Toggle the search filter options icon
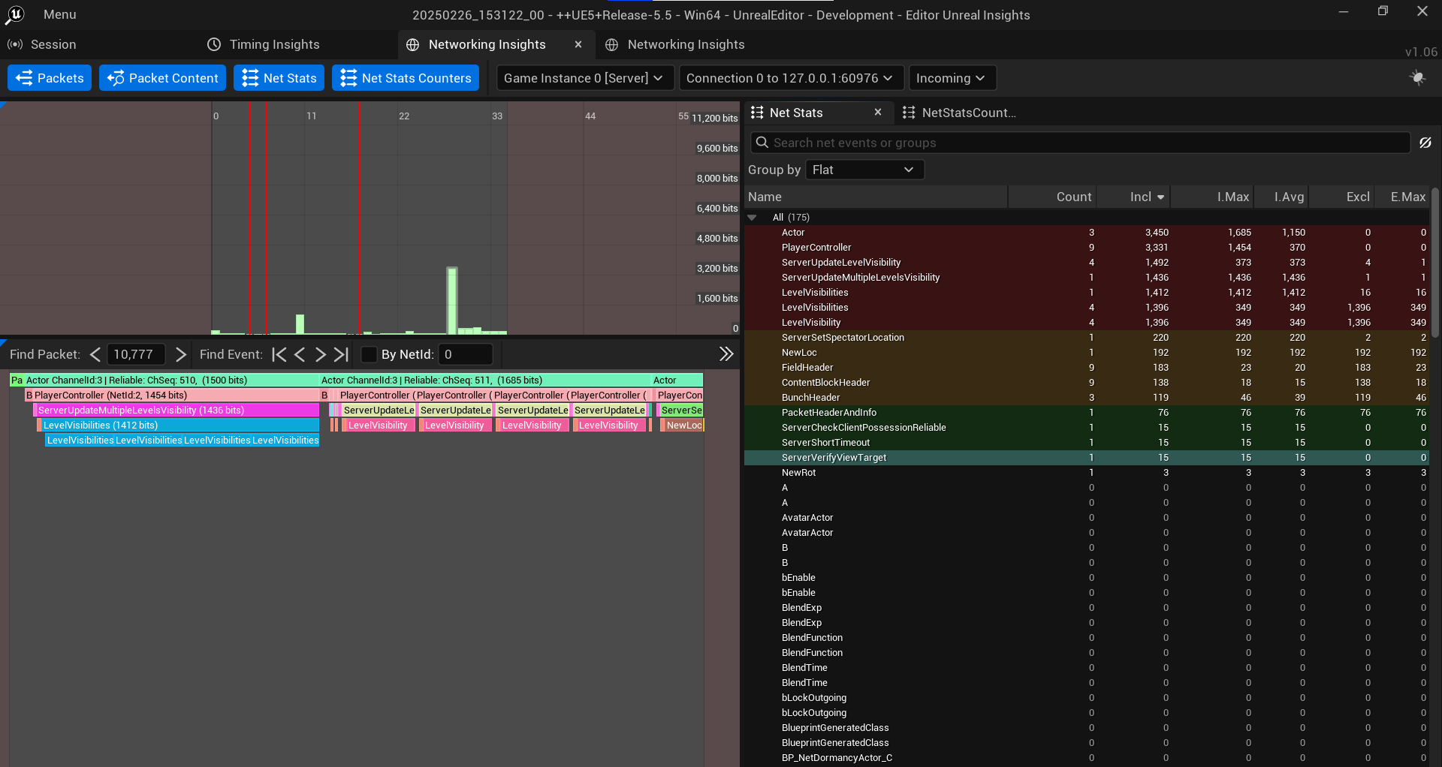Viewport: 1442px width, 767px height. [1425, 143]
